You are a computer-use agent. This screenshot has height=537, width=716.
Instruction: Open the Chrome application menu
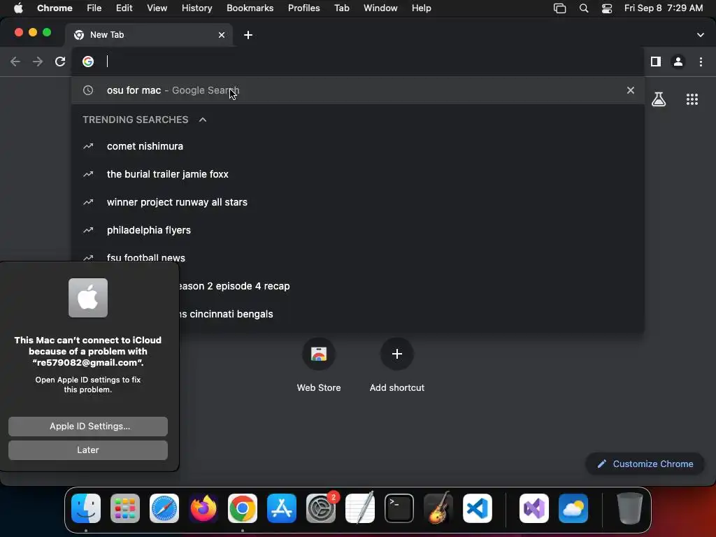55,8
